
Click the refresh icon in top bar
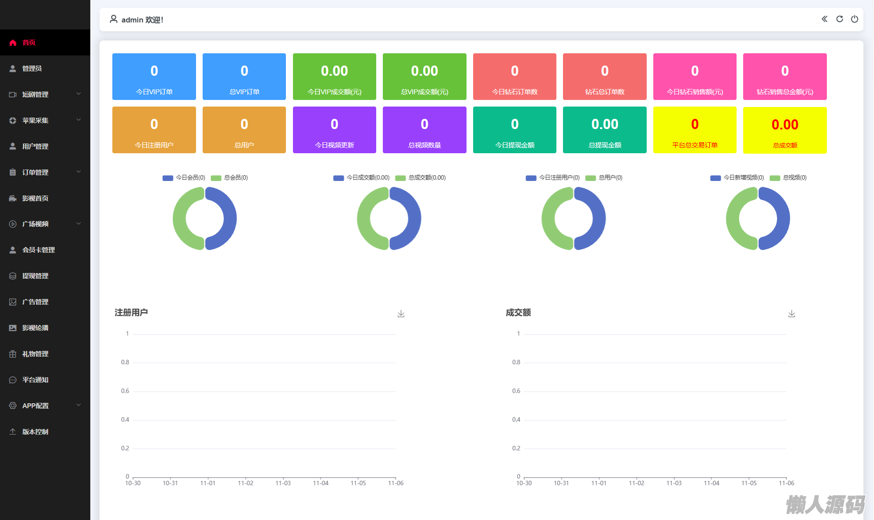[840, 19]
